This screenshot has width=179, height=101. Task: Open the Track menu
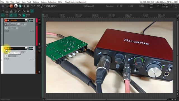pyautogui.click(x=29, y=2)
